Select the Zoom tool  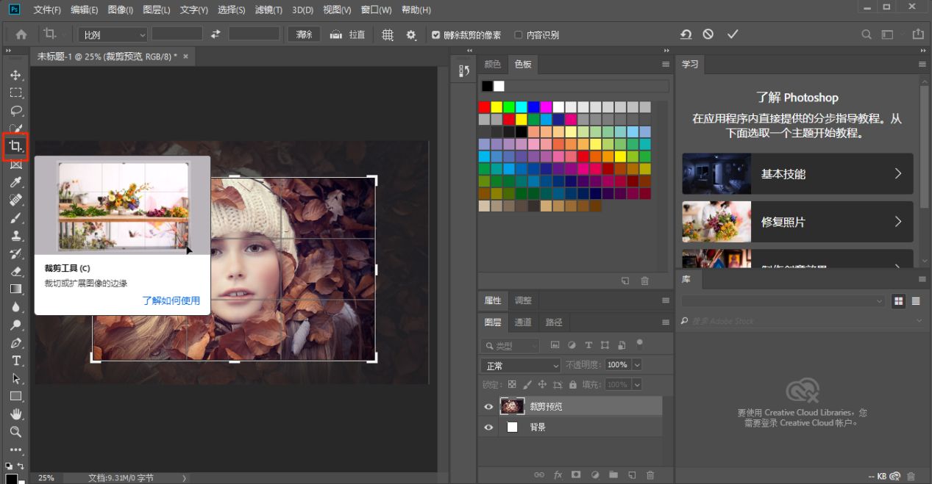15,432
